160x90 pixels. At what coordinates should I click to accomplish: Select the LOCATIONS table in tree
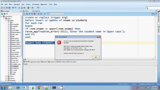(15, 52)
